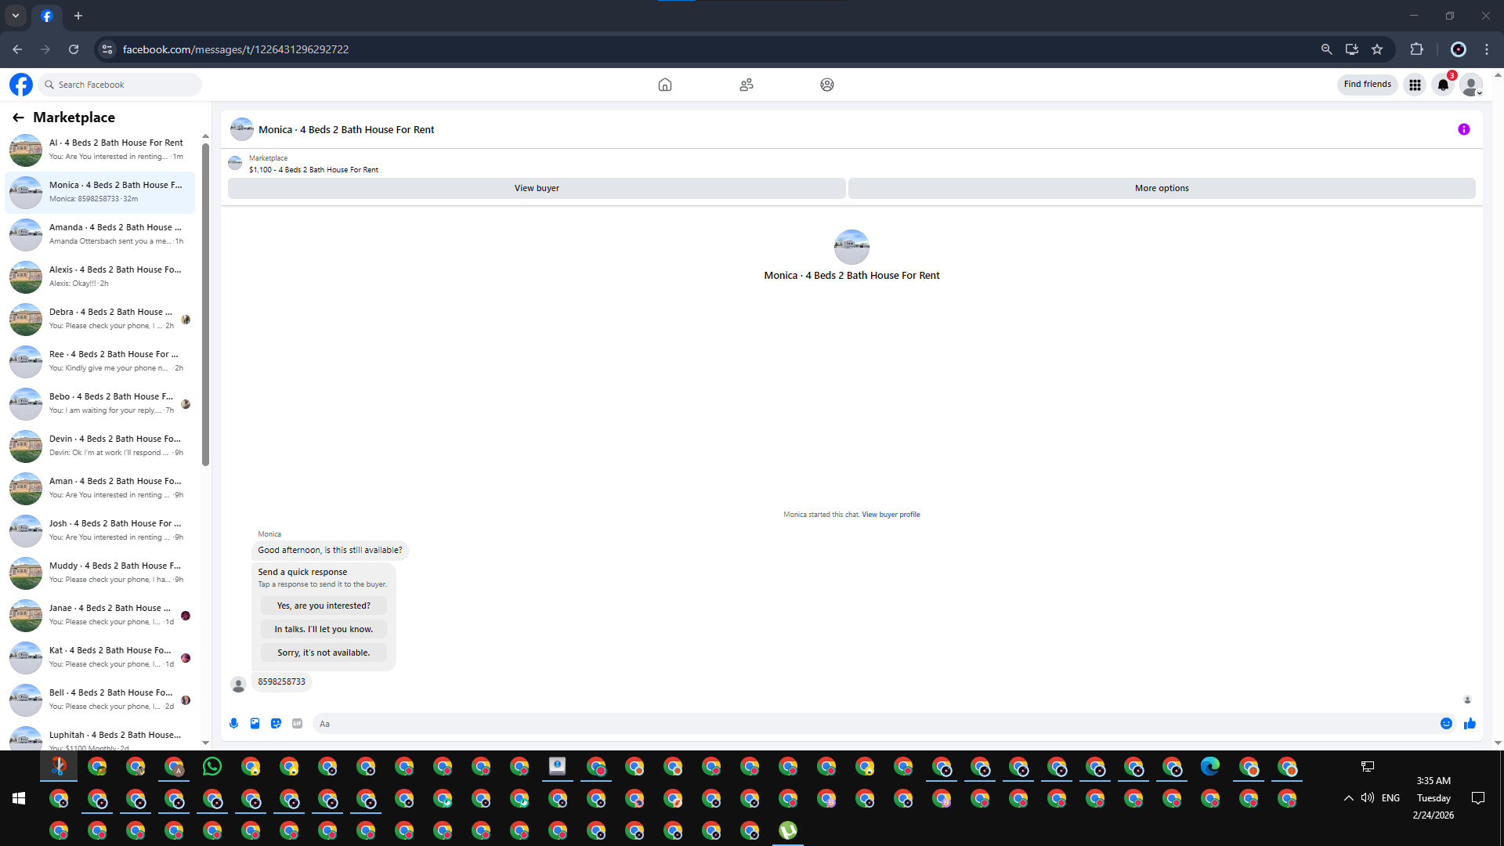Go to the Facebook Home tab
The image size is (1504, 846).
pyautogui.click(x=664, y=85)
